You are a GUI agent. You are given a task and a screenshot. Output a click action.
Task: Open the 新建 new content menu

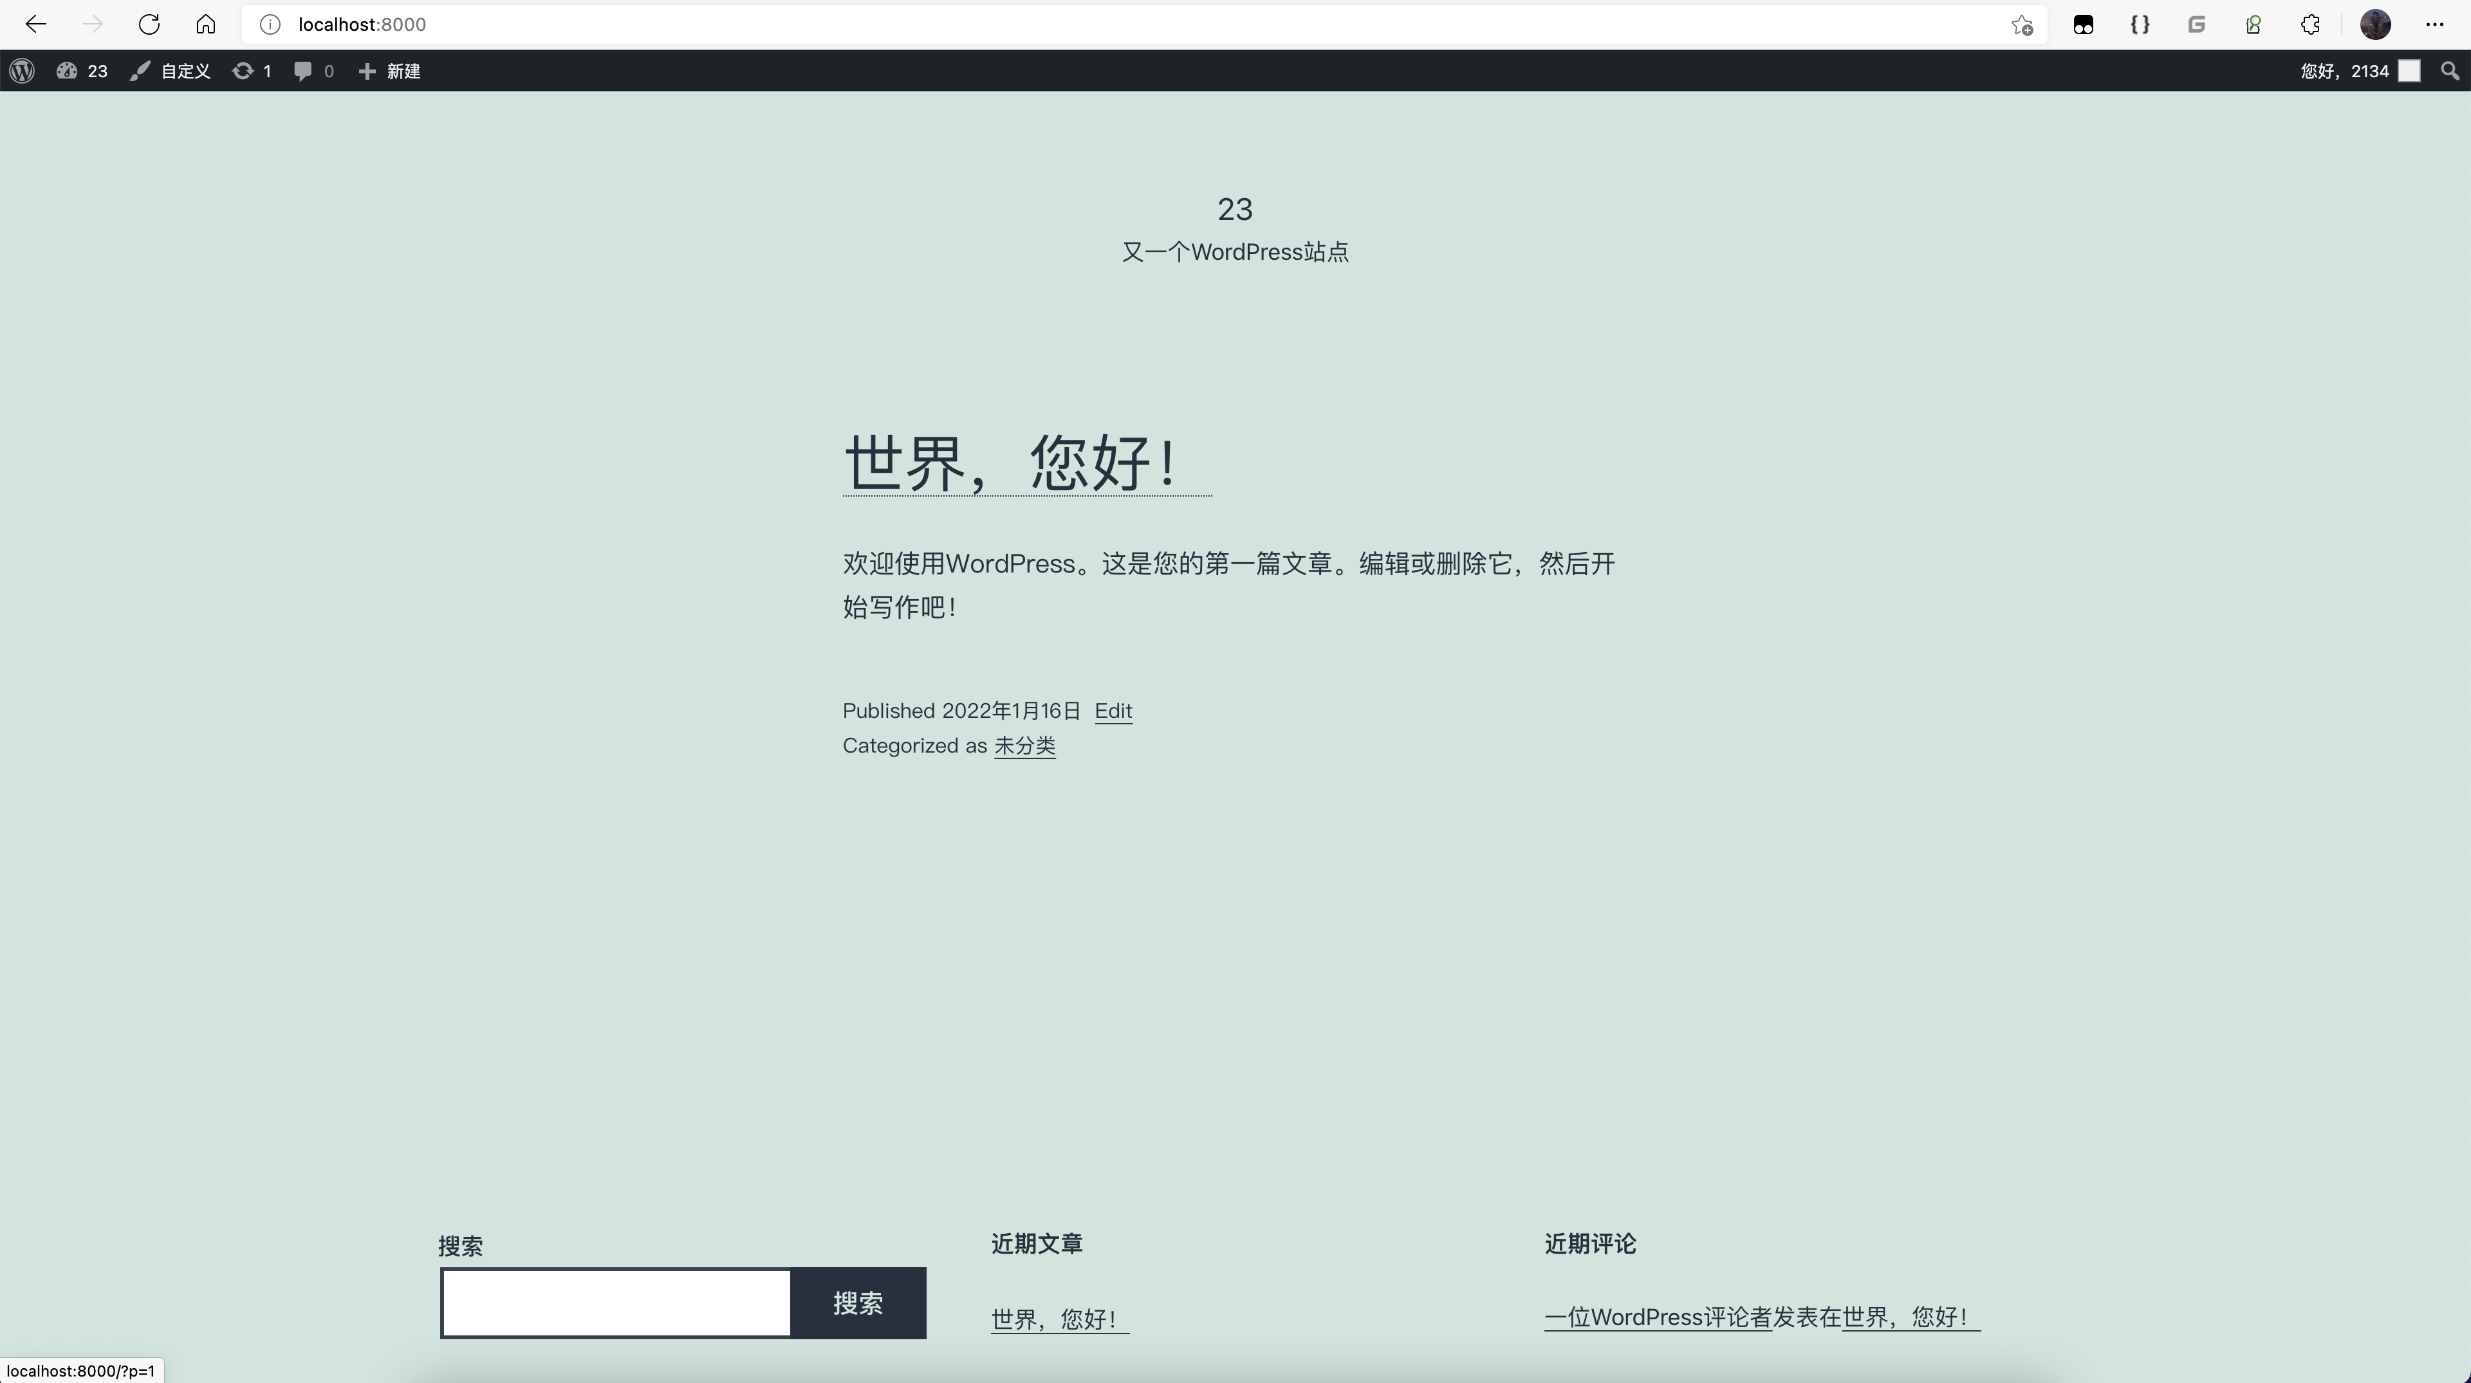(x=389, y=71)
